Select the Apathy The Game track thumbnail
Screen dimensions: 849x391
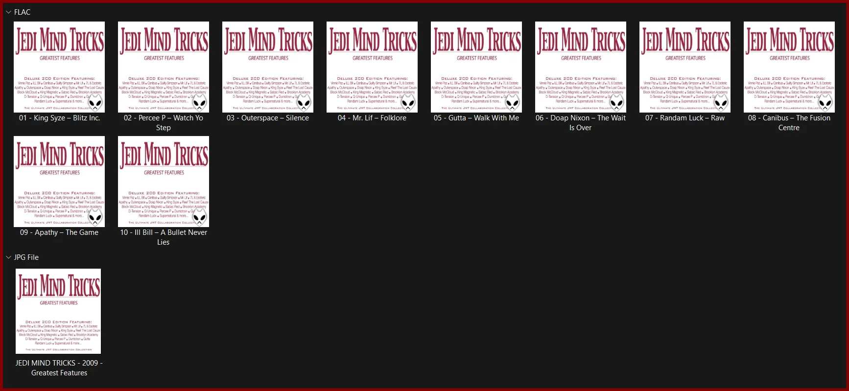pos(59,182)
